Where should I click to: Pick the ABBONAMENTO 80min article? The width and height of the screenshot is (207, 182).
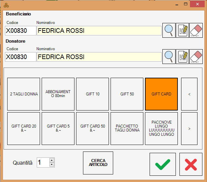[58, 94]
